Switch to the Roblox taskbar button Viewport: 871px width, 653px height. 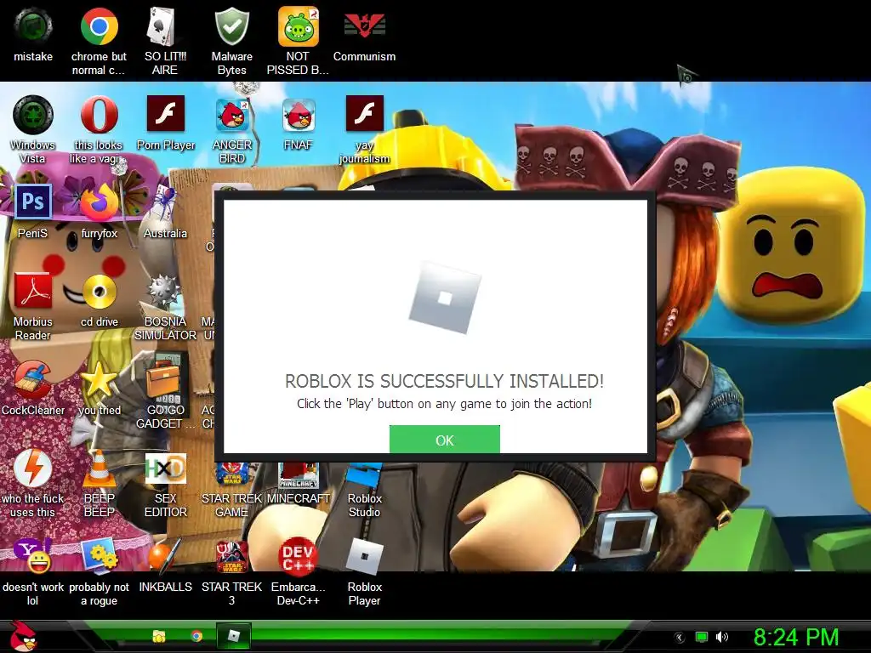click(x=234, y=636)
